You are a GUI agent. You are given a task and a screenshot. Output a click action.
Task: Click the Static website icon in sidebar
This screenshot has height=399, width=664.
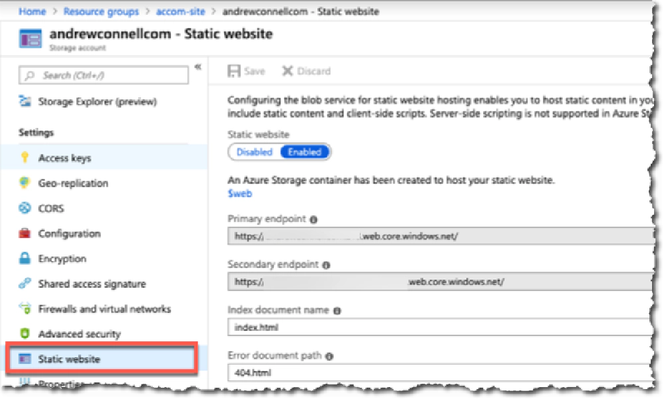pyautogui.click(x=25, y=359)
